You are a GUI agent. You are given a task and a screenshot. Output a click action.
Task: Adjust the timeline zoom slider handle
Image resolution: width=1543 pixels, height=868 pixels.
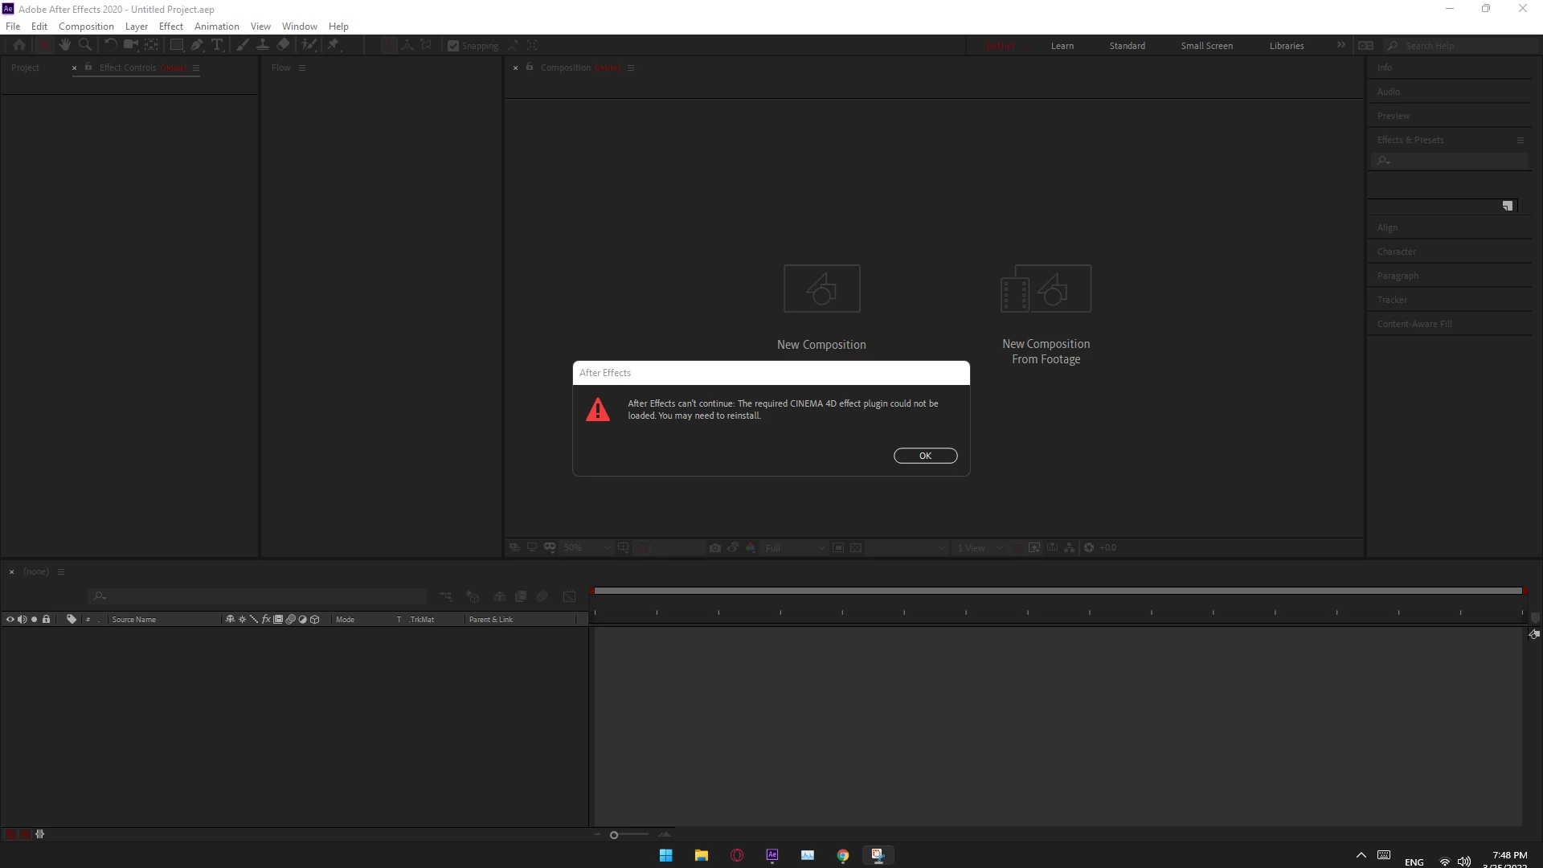[x=614, y=835]
